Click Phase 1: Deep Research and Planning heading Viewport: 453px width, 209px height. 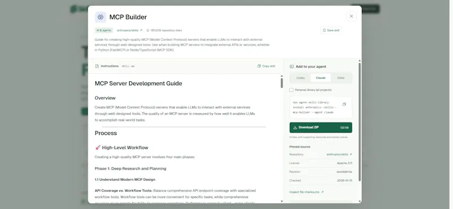click(130, 169)
